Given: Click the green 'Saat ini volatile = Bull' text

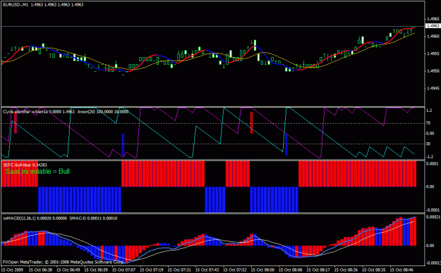Looking at the screenshot, I should [37, 172].
